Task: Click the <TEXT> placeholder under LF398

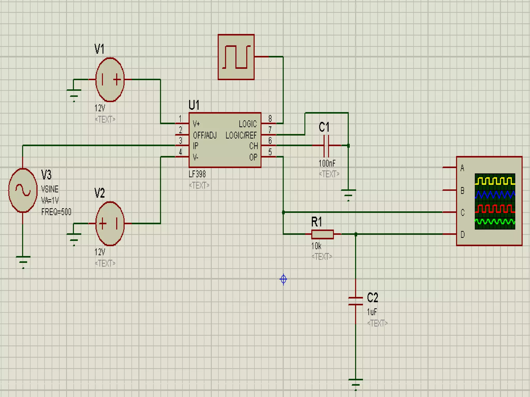Action: pos(199,185)
